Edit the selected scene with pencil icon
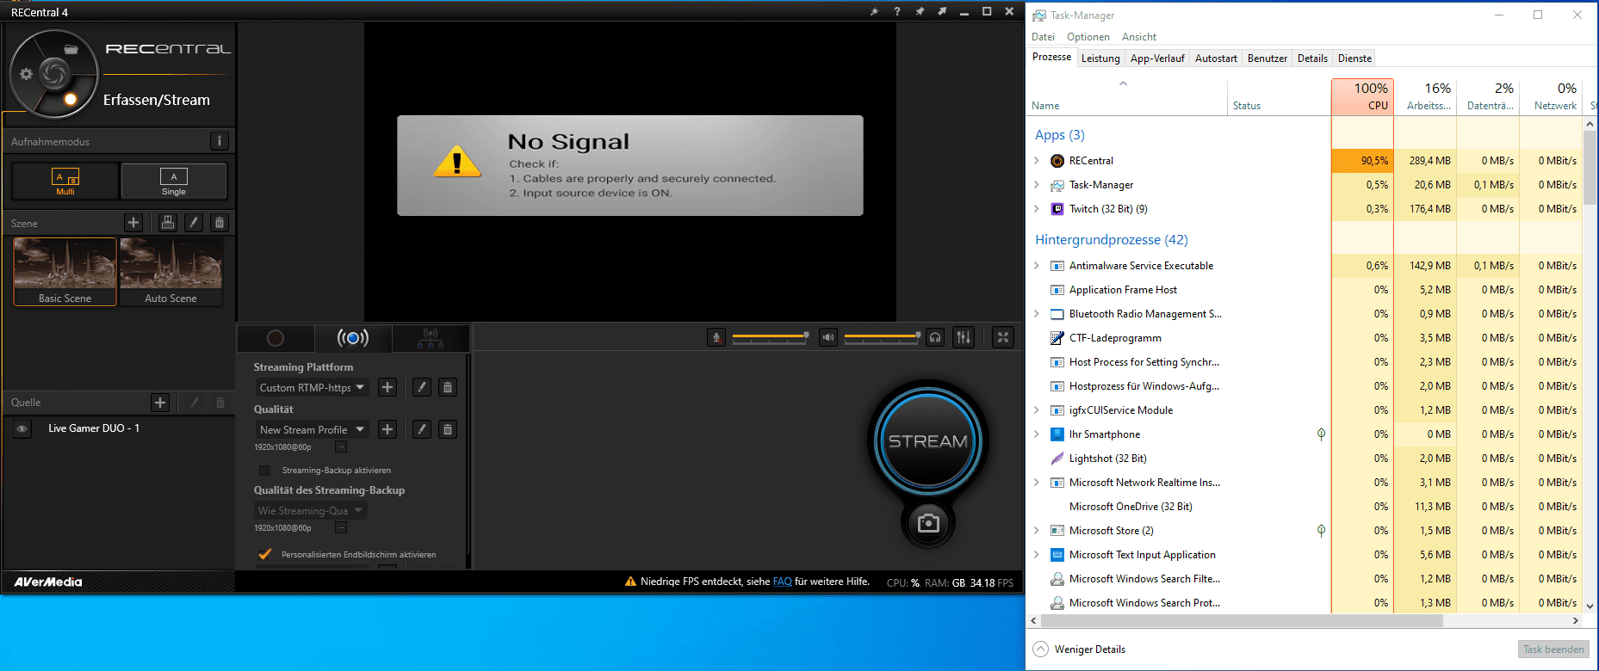Image resolution: width=1599 pixels, height=671 pixels. pos(194,223)
